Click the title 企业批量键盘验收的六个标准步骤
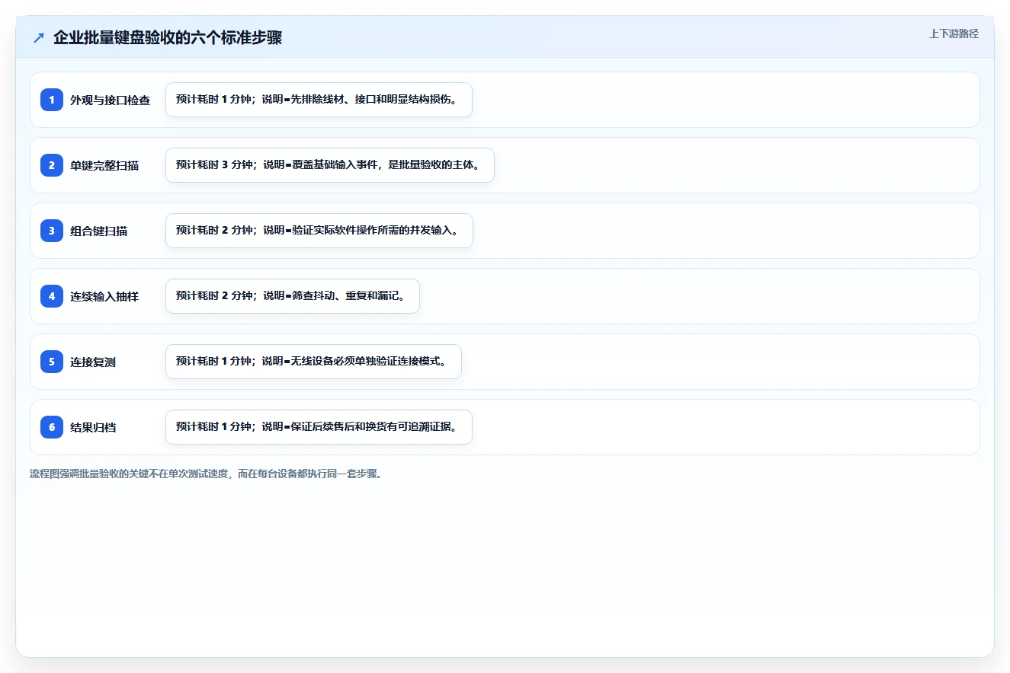Image resolution: width=1010 pixels, height=673 pixels. (x=168, y=38)
